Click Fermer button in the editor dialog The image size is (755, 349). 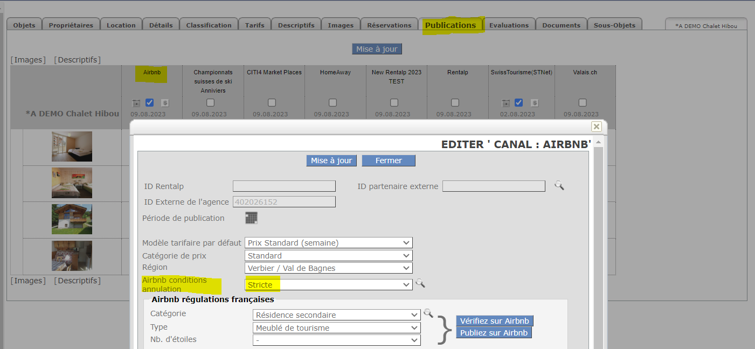click(389, 160)
